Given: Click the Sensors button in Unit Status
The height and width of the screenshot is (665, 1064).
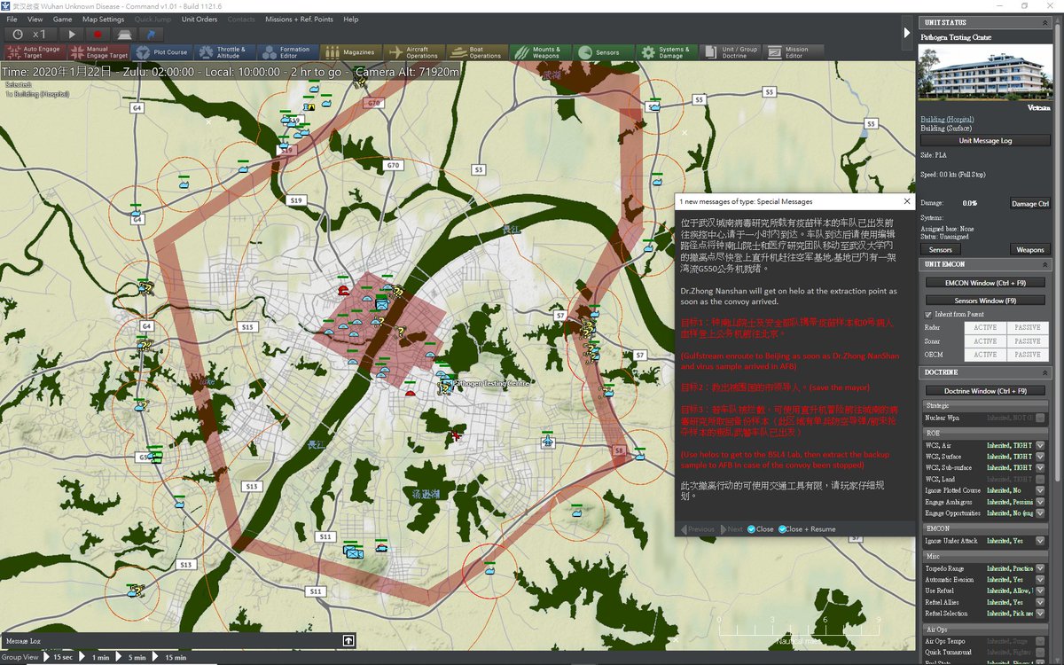Looking at the screenshot, I should 941,250.
